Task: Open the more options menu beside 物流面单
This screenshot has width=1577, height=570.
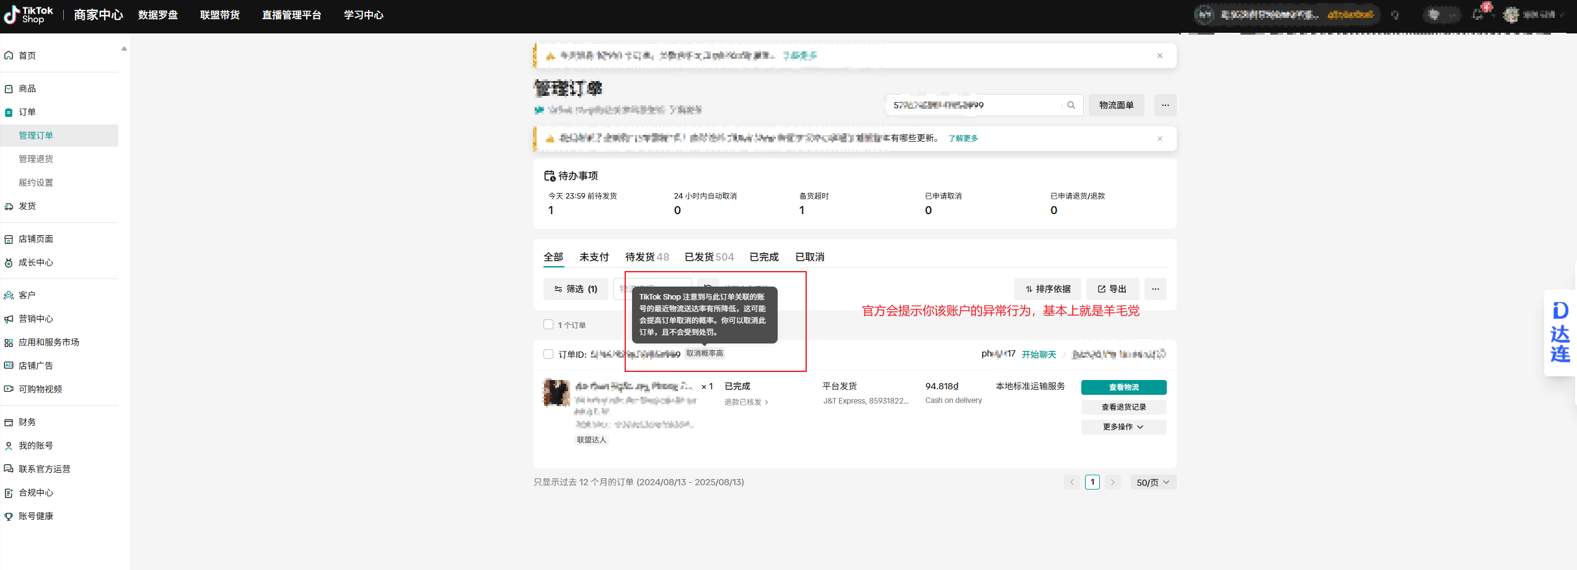Action: pos(1166,105)
